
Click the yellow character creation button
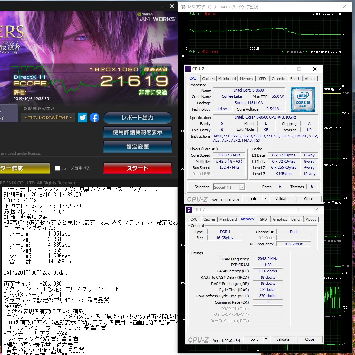coord(25,168)
